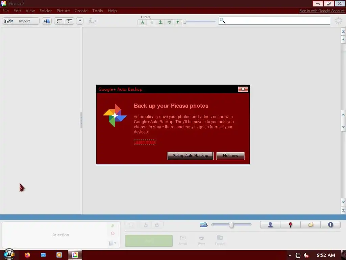Open the view options dropdown arrow
The image size is (346, 260).
click(80, 21)
